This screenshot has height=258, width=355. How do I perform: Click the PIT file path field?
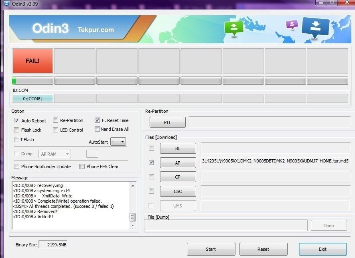[x=270, y=122]
